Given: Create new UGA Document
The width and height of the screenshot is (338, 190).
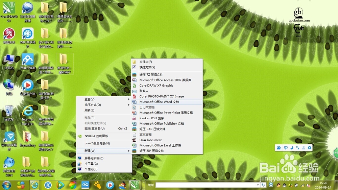Looking at the screenshot, I should [167, 140].
